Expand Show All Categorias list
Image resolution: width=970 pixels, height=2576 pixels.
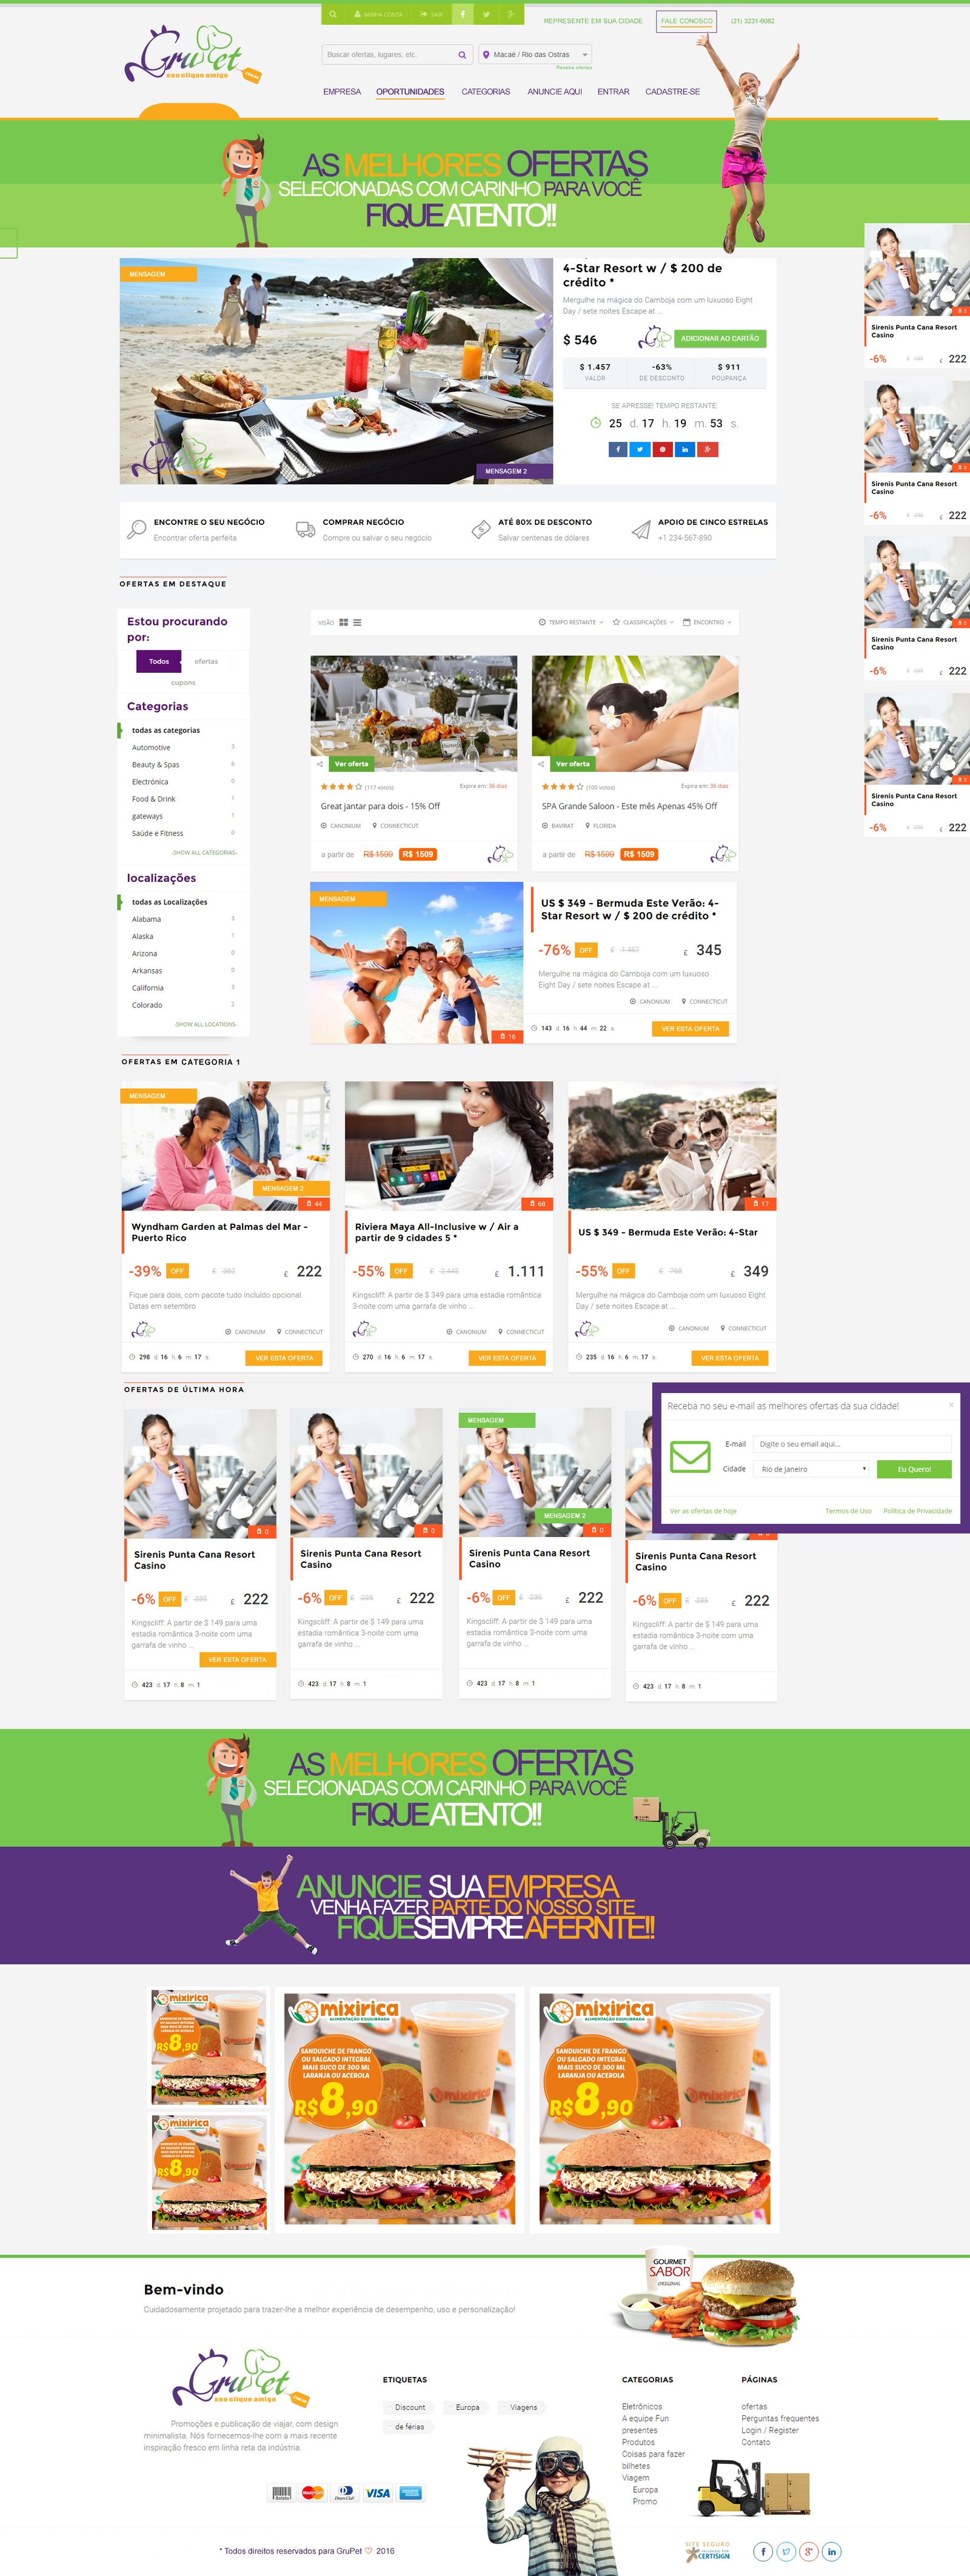tap(204, 853)
